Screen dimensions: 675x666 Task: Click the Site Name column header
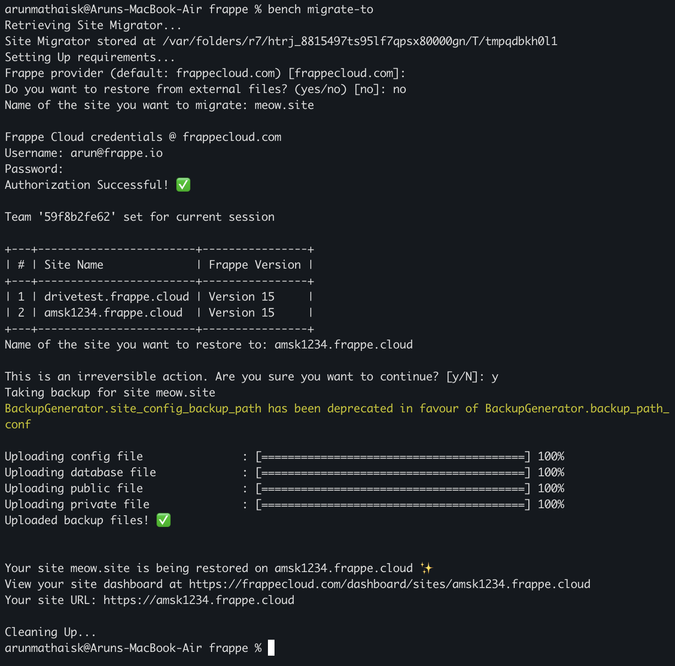click(74, 264)
